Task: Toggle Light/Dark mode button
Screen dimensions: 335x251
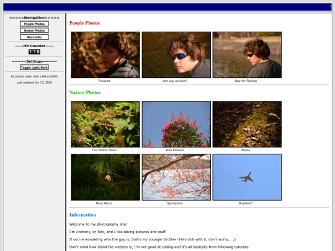Action: pyautogui.click(x=34, y=68)
